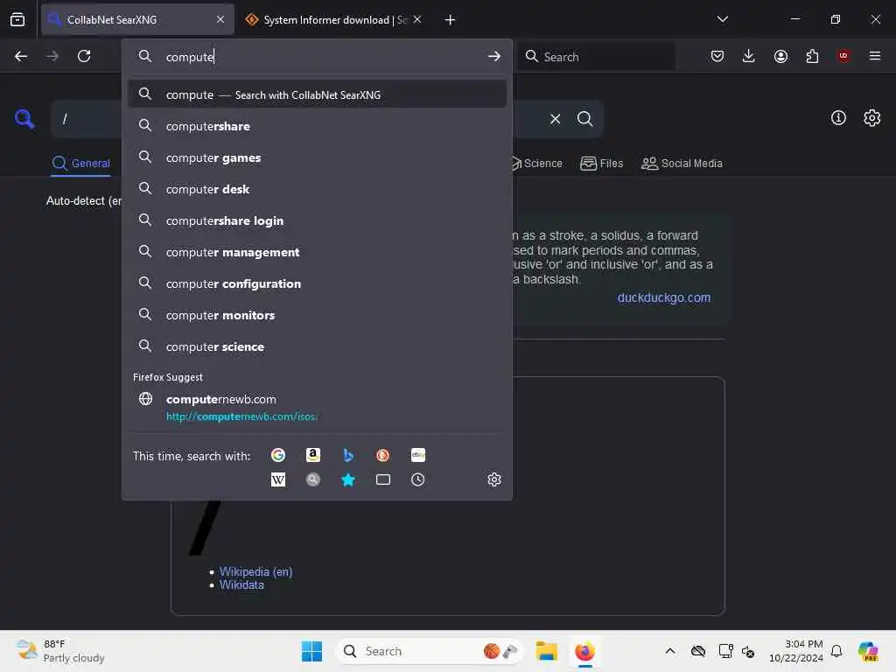Open SearXNG preferences gear

click(872, 118)
